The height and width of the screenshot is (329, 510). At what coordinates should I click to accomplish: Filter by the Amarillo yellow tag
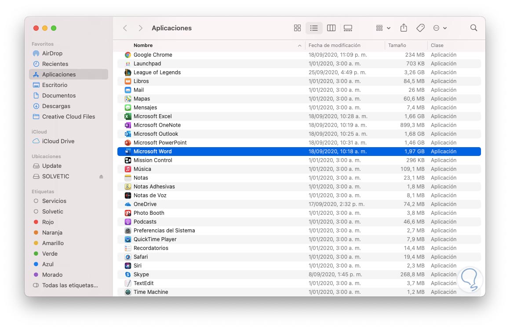pyautogui.click(x=69, y=243)
